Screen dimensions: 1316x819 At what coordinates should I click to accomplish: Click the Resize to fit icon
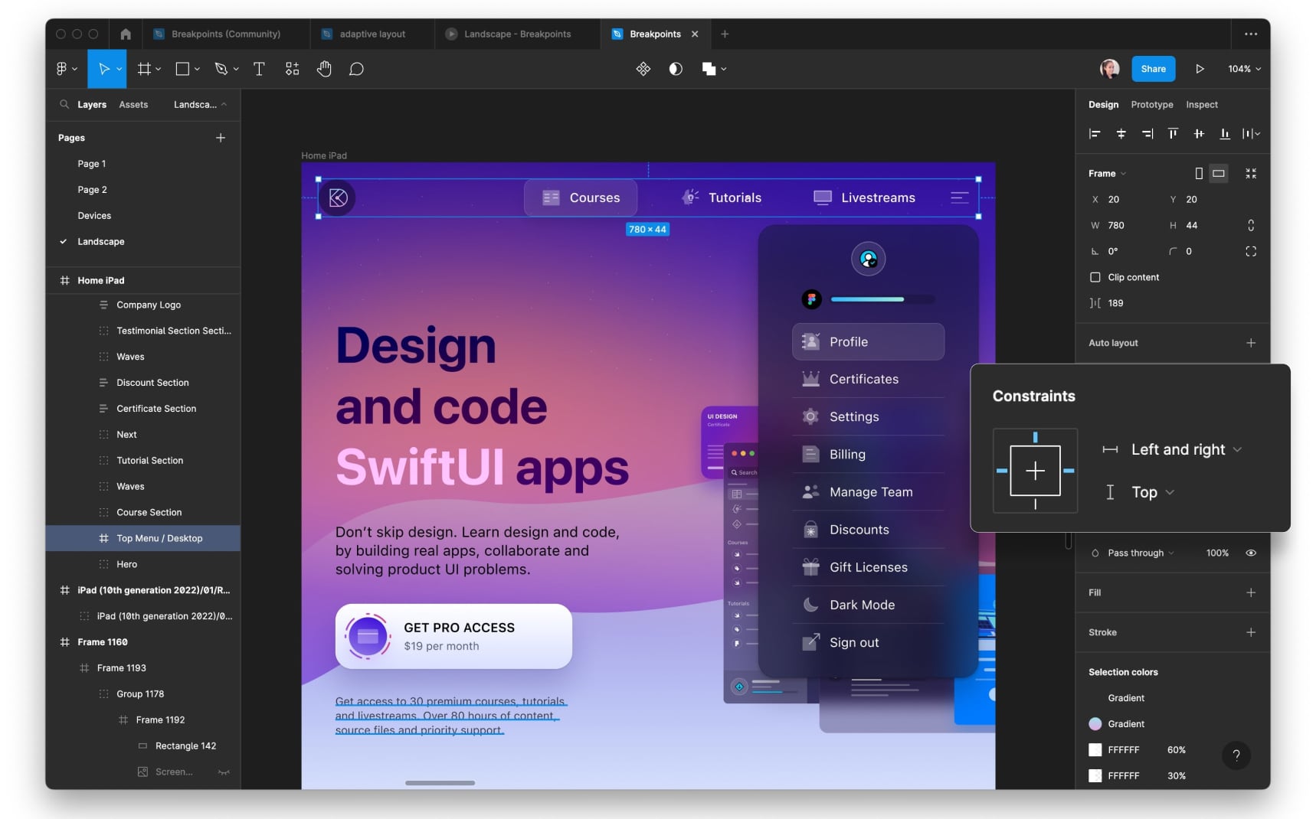(x=1251, y=174)
